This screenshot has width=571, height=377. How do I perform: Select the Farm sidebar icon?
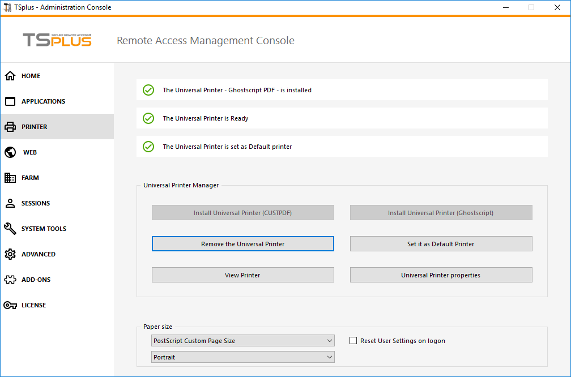10,177
